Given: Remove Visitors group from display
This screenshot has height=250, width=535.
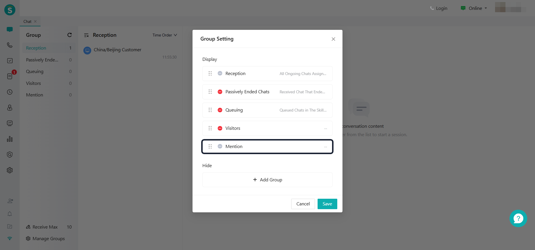Looking at the screenshot, I should point(220,128).
